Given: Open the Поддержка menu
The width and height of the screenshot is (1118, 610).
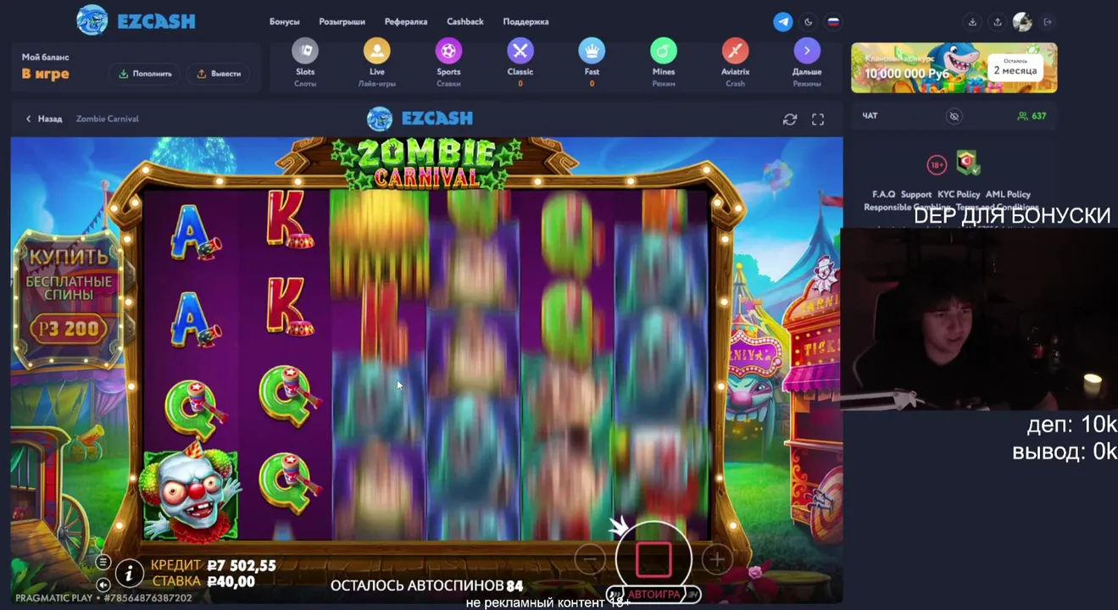Looking at the screenshot, I should point(526,21).
